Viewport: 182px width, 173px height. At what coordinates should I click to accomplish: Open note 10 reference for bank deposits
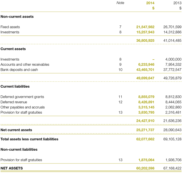pos(120,70)
